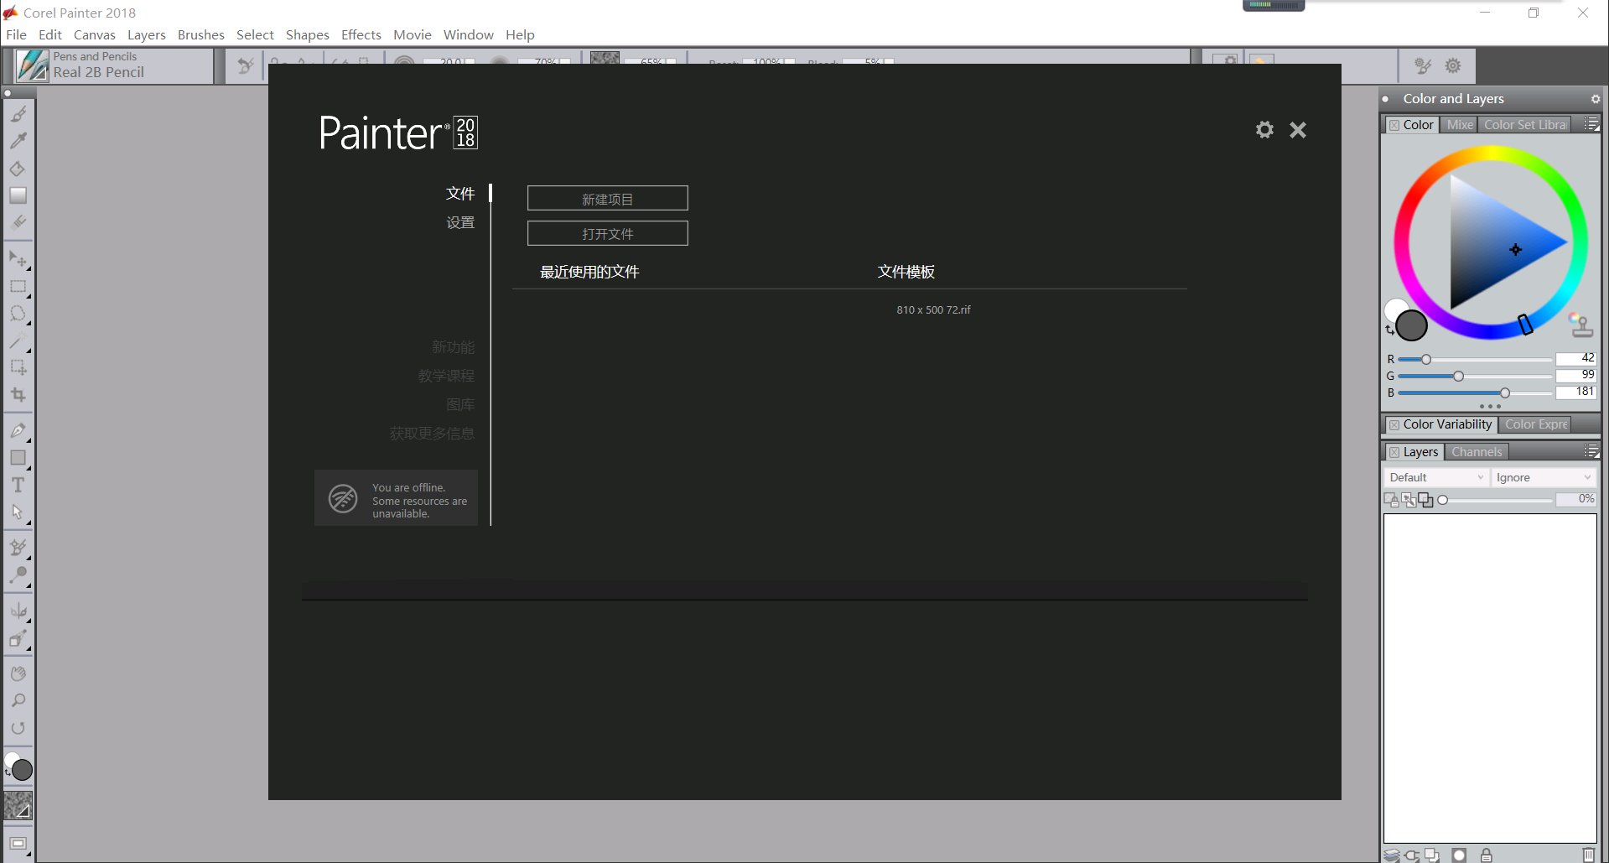Select the Cloner tool
The height and width of the screenshot is (863, 1609).
[x=18, y=548]
